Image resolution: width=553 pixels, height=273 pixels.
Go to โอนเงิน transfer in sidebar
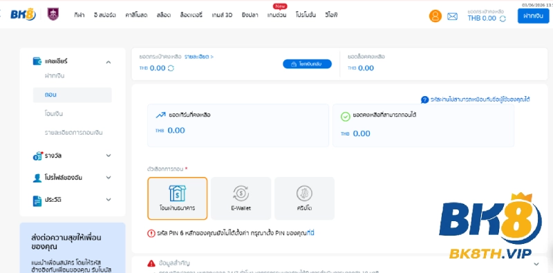click(54, 114)
